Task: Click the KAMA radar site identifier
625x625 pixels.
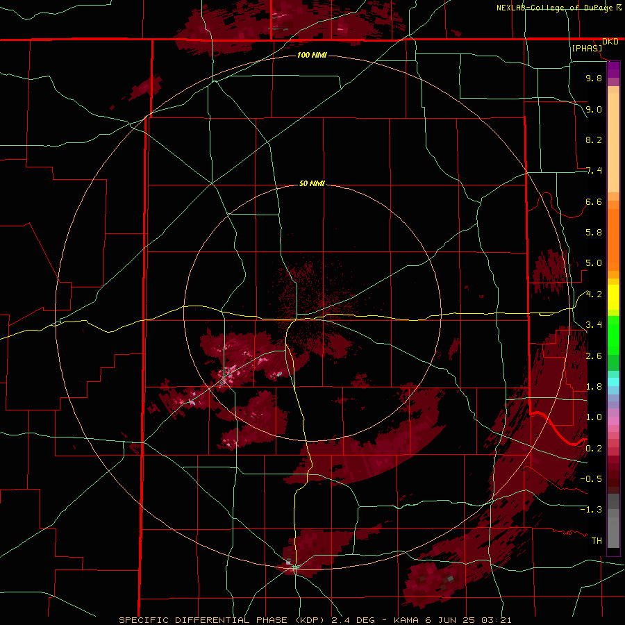Action: (406, 620)
